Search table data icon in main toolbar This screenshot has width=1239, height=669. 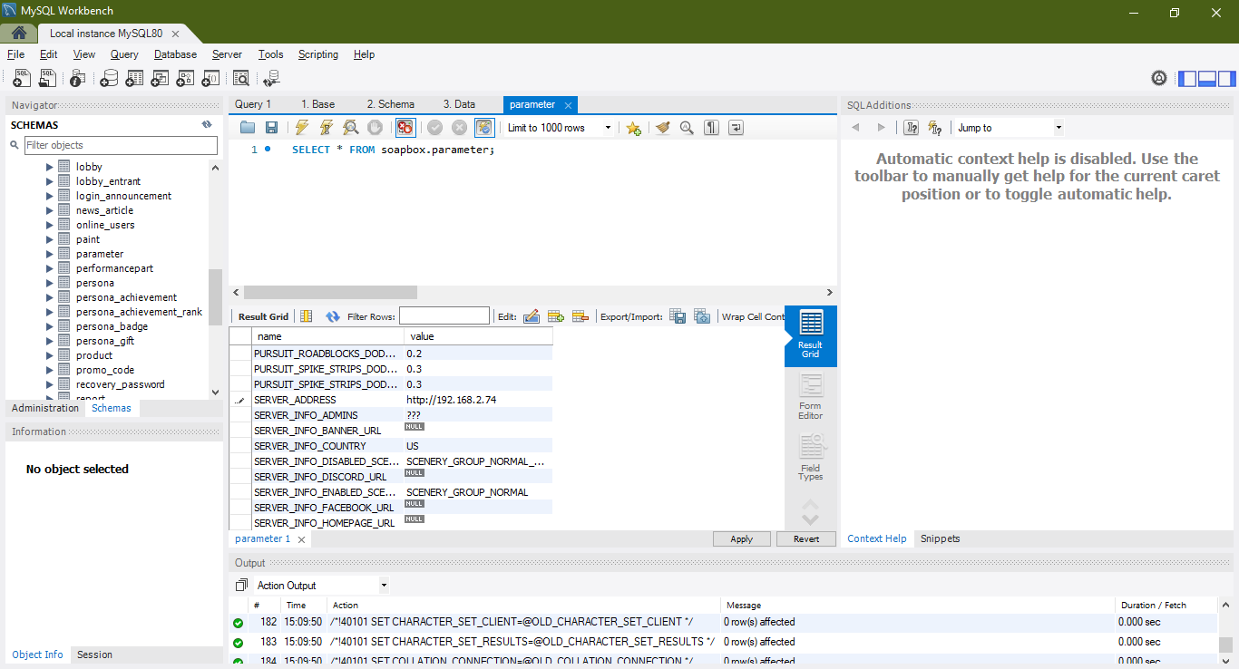[x=241, y=78]
